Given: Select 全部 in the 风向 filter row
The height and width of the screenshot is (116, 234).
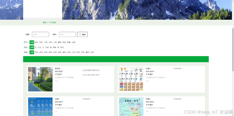Looking at the screenshot, I should [32, 47].
